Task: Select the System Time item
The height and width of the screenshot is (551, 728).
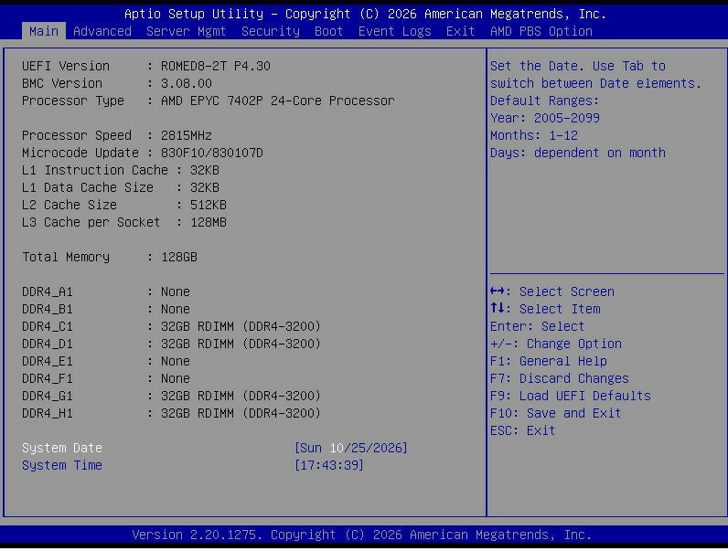Action: (62, 465)
